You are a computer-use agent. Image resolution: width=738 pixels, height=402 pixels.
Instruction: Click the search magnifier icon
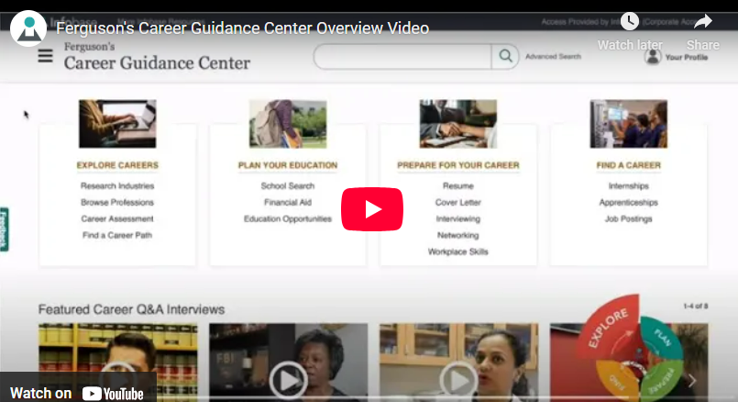pyautogui.click(x=505, y=56)
